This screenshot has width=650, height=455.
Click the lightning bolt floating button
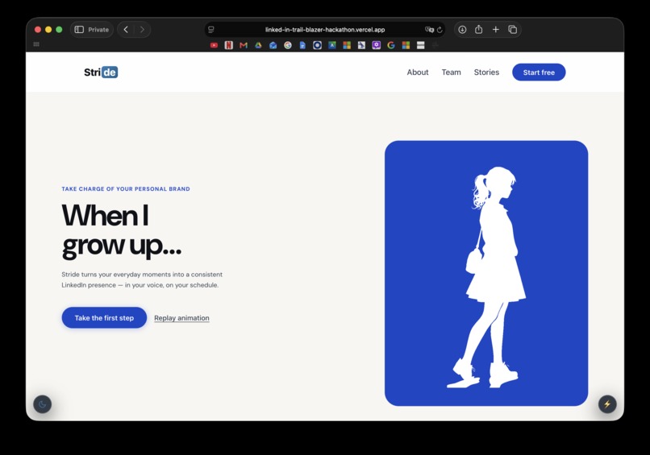[607, 404]
